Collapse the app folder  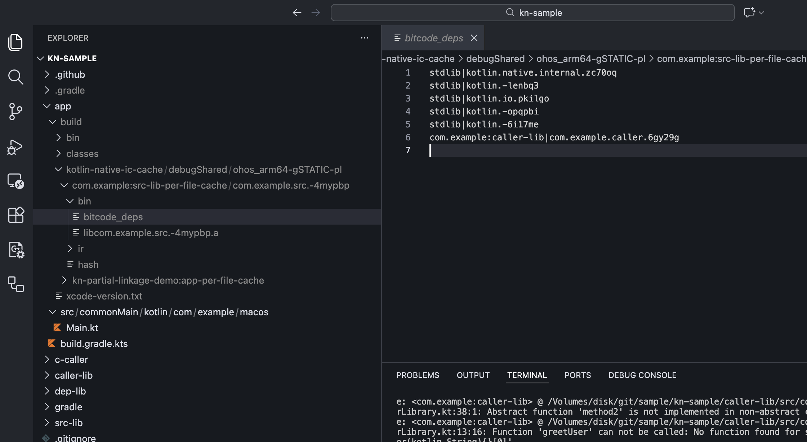(63, 106)
